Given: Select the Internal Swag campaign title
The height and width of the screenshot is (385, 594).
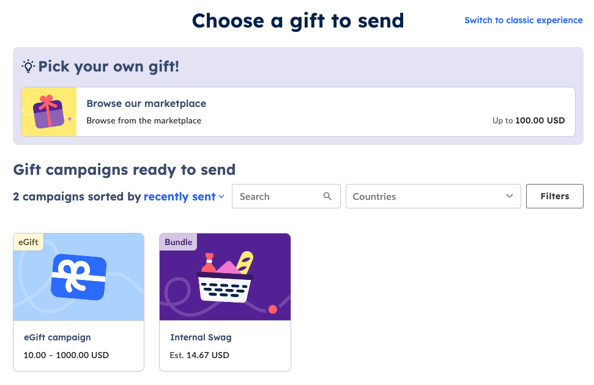Looking at the screenshot, I should tap(201, 337).
